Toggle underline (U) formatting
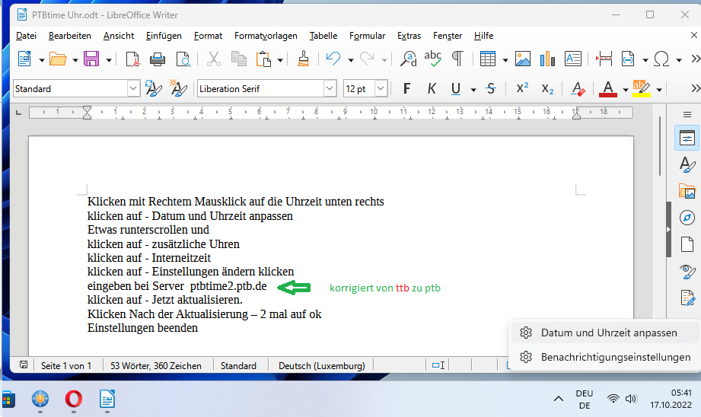The image size is (701, 417). (456, 88)
